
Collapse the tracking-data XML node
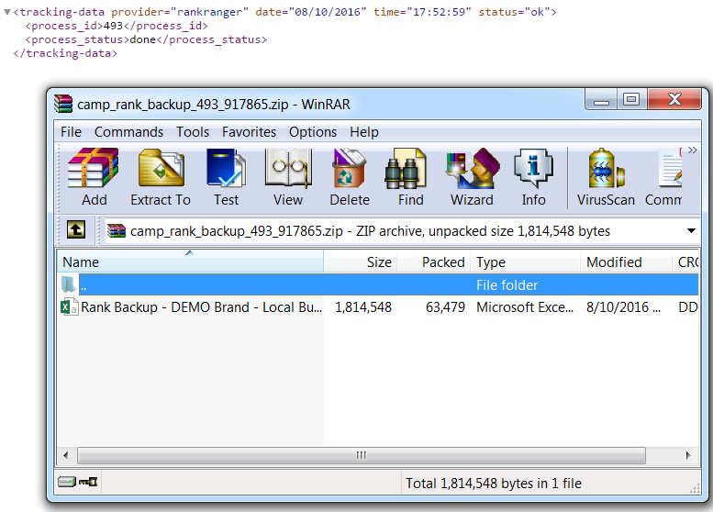[x=7, y=13]
